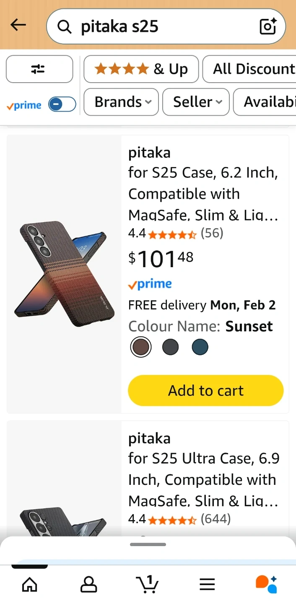Image resolution: width=296 pixels, height=604 pixels.
Task: Go to the Home tab icon
Action: tap(29, 584)
